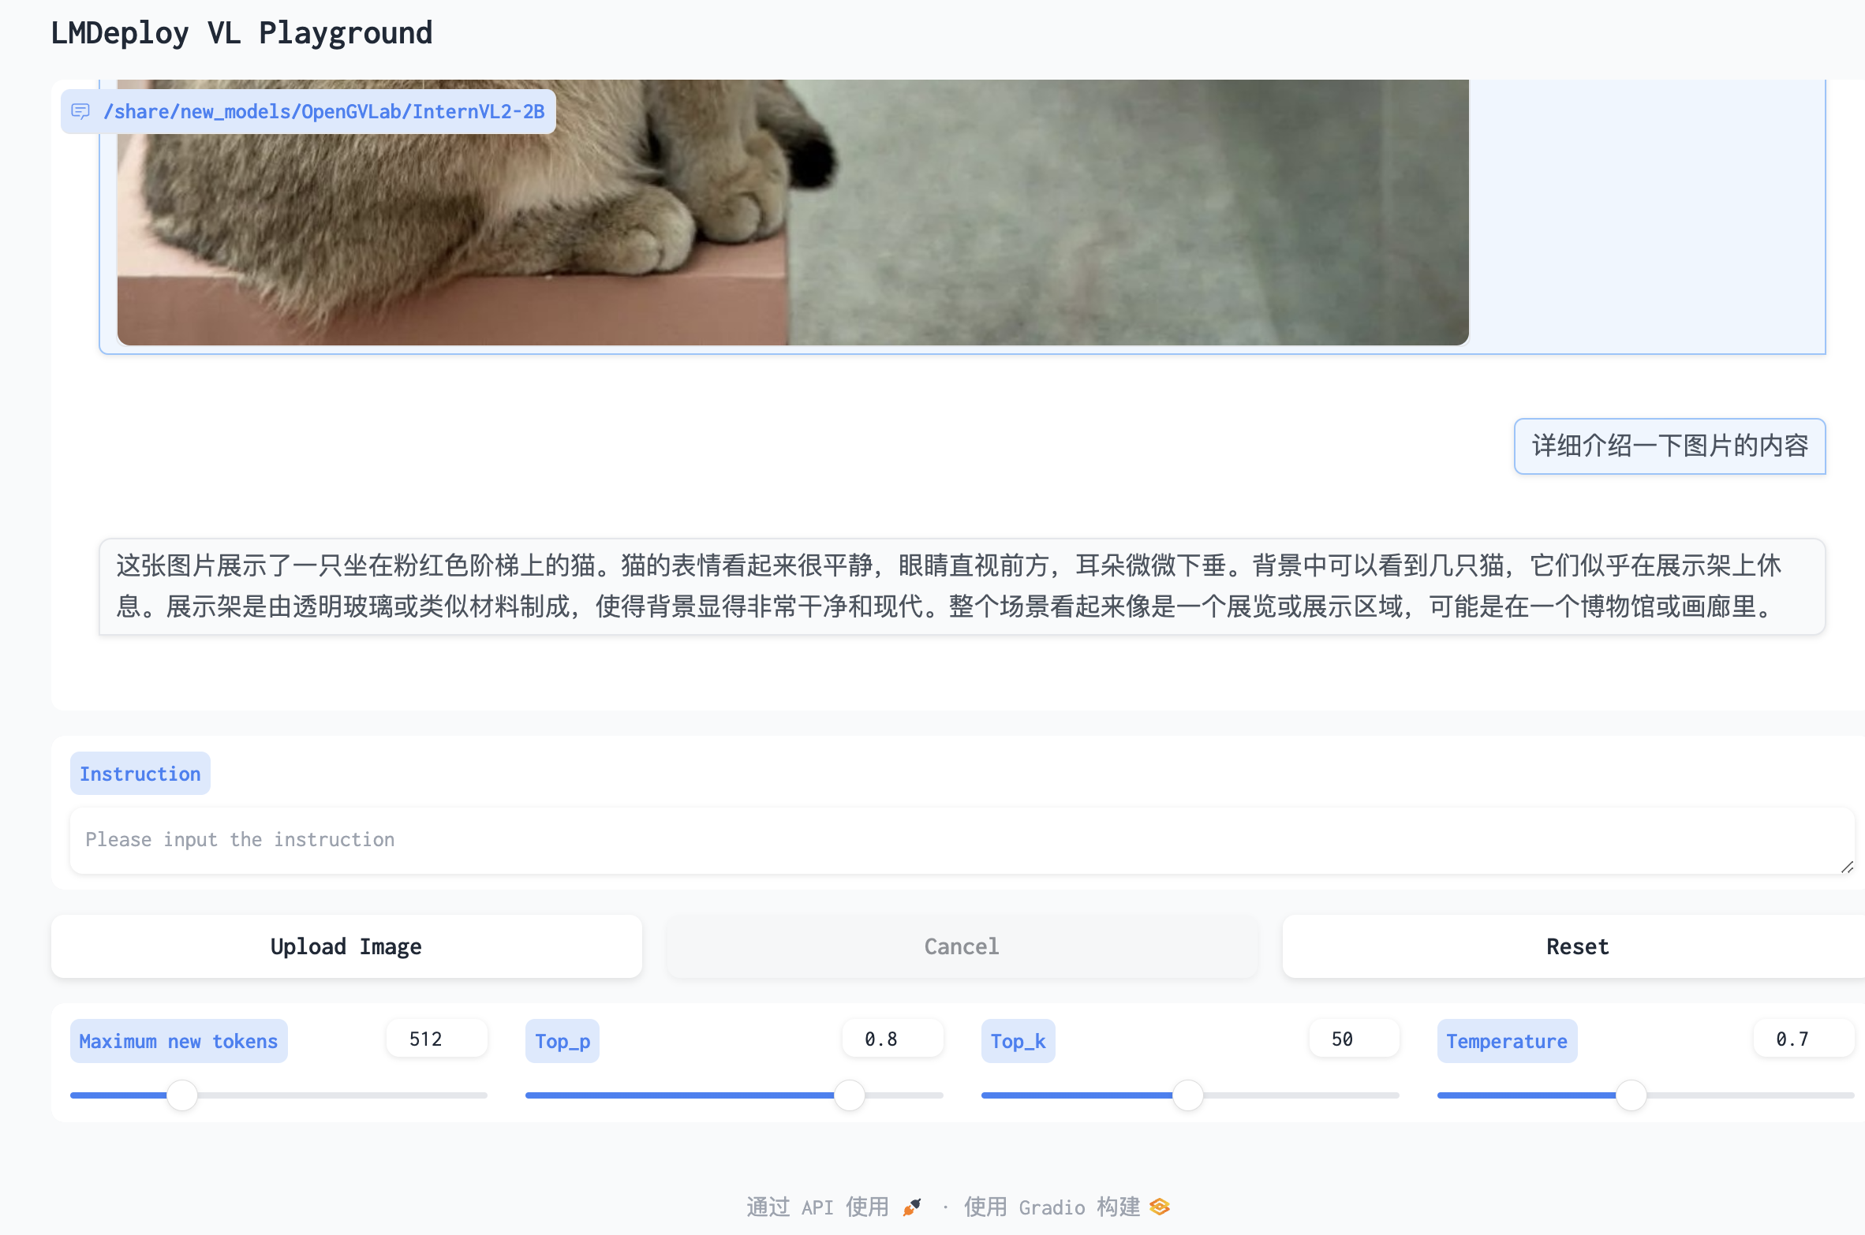This screenshot has width=1865, height=1235.
Task: Click the user message 详细介绍一下图片的内容
Action: 1669,446
